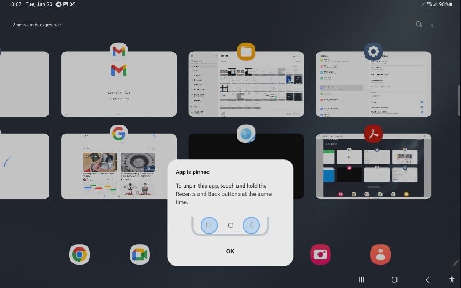Launch Chrome from the dock
Image resolution: width=461 pixels, height=288 pixels.
[x=80, y=254]
